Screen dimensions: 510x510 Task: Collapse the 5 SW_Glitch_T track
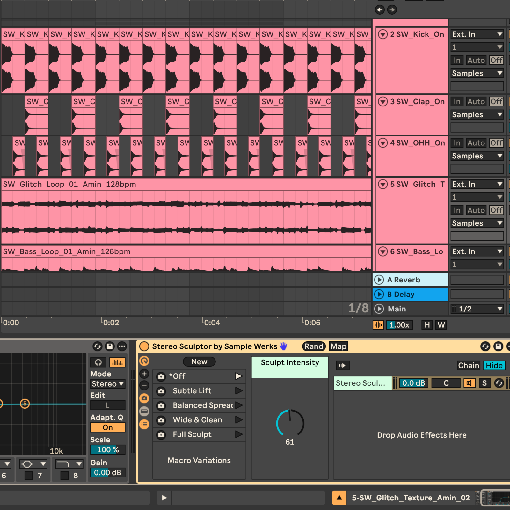(x=382, y=184)
